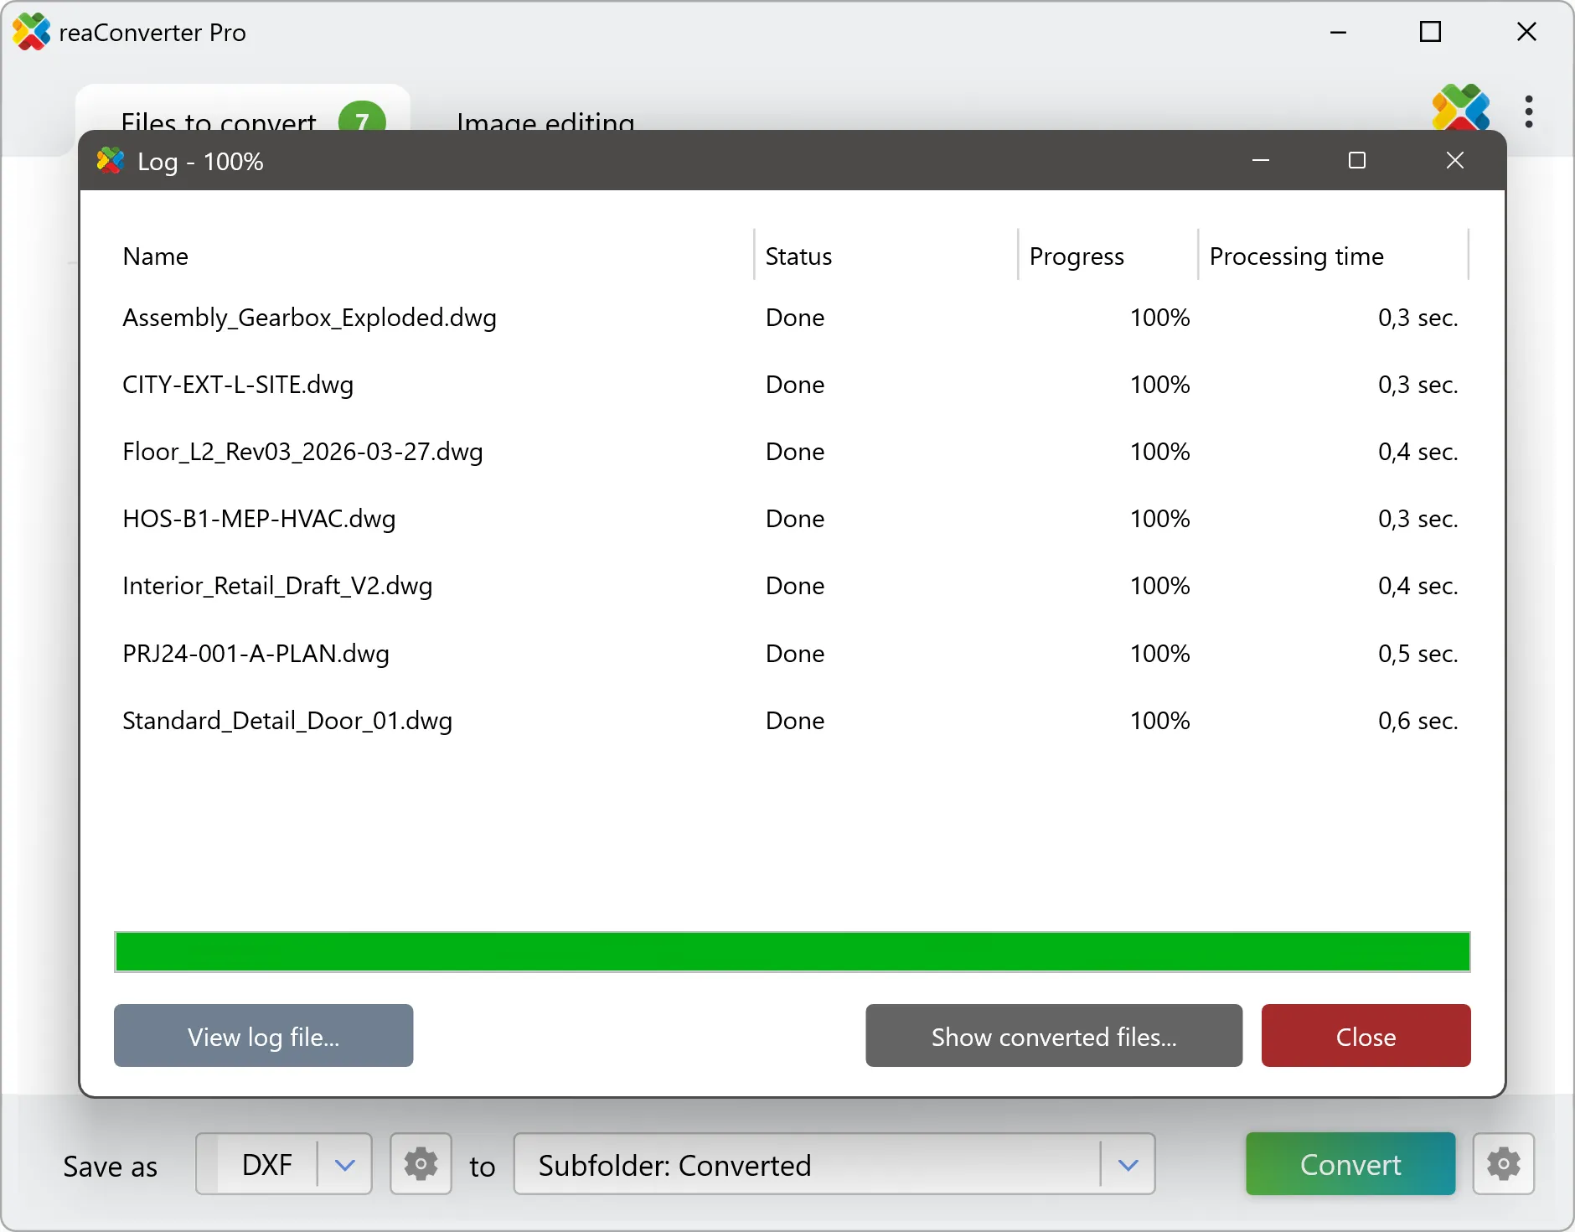Viewport: 1575px width, 1232px height.
Task: Click the green progress bar
Action: [792, 951]
